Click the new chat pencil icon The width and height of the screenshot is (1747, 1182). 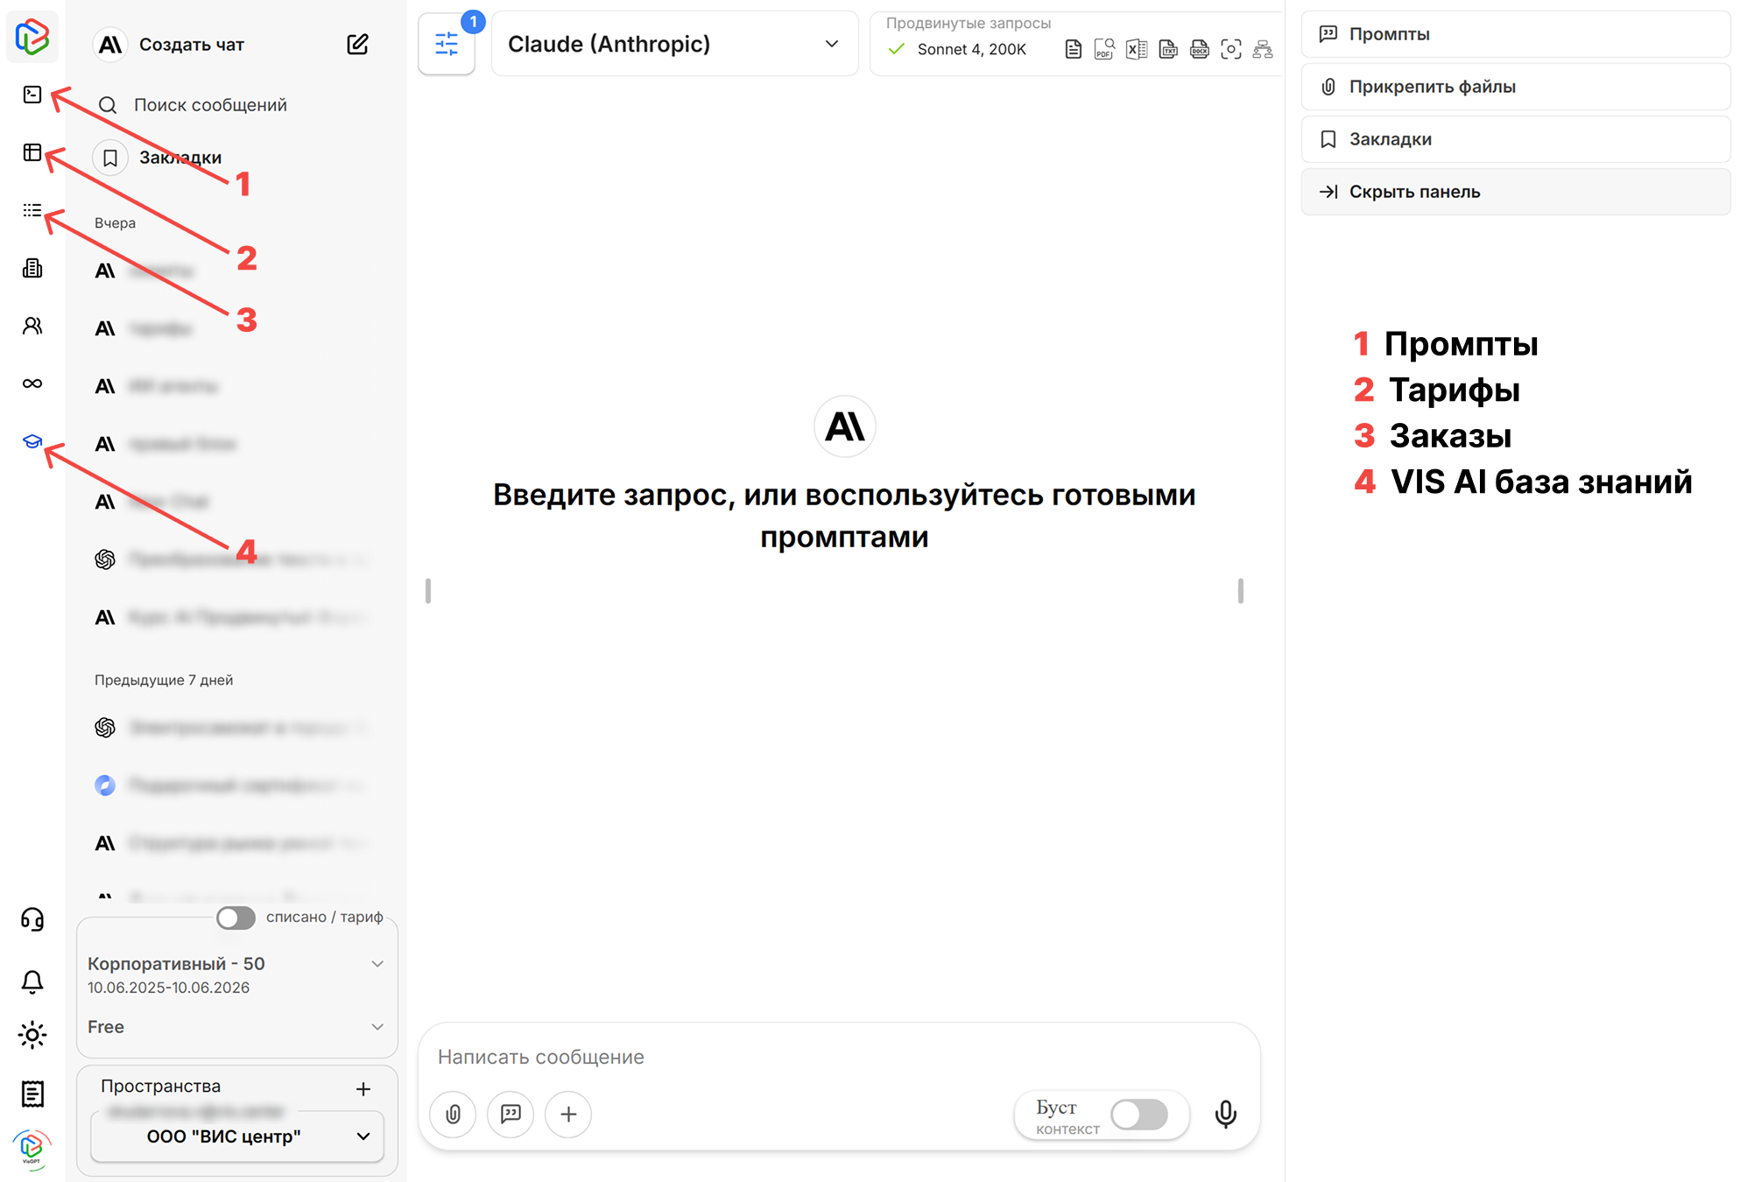(357, 44)
